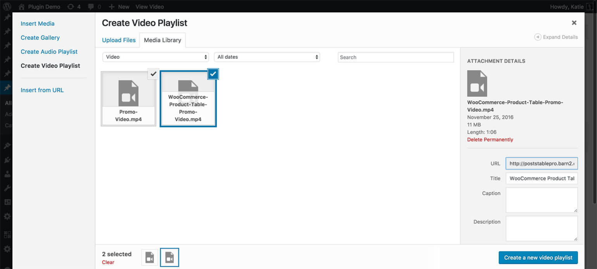The width and height of the screenshot is (597, 269).
Task: Click into the media Search field
Action: (395, 57)
